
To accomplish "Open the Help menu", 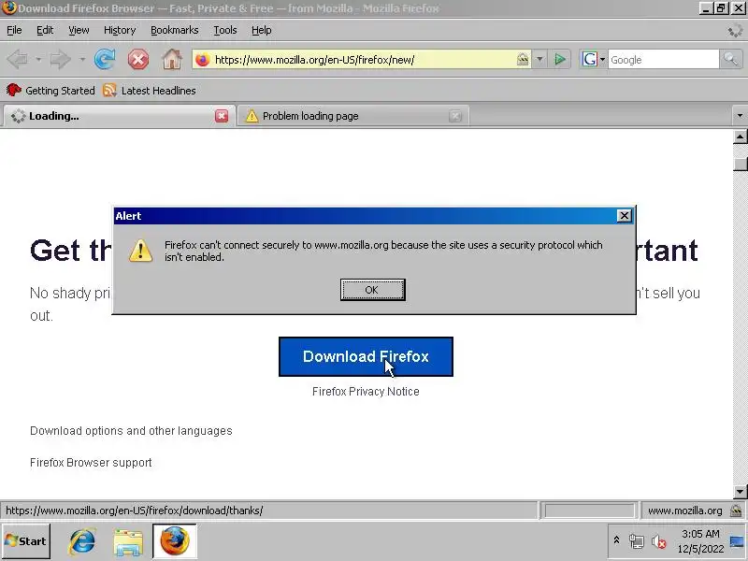I will 262,30.
